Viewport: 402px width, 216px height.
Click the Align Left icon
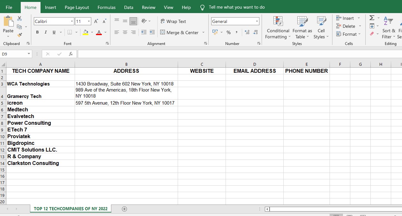117,32
